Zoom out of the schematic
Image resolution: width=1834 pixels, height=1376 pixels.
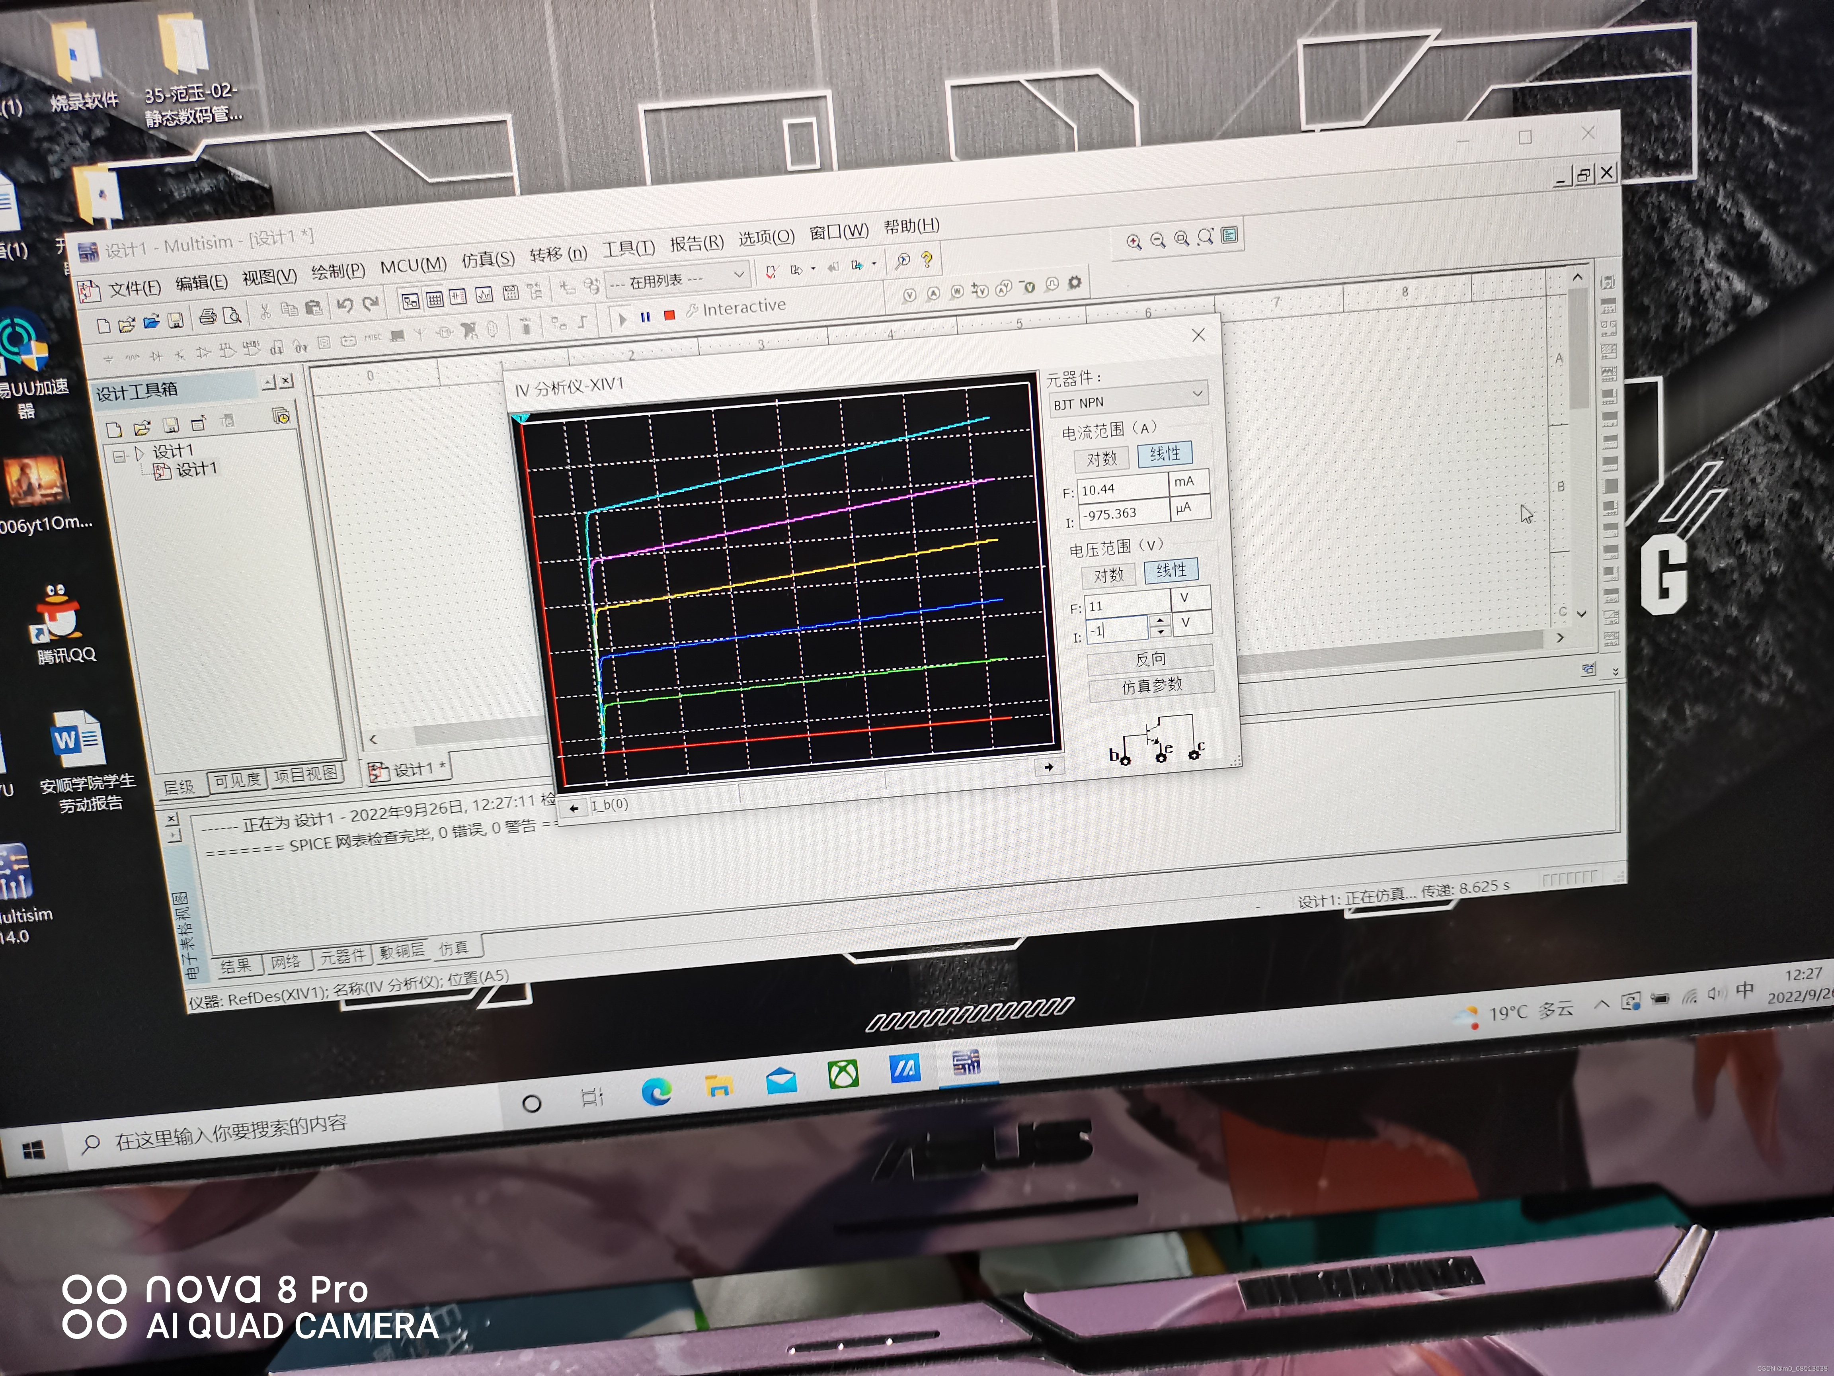click(x=1158, y=240)
